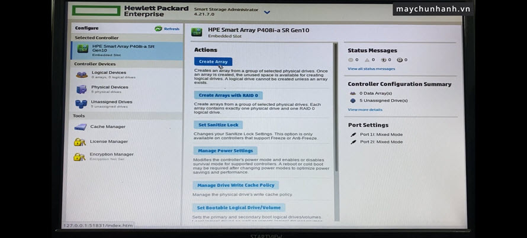Click the 'Port 1I: Mixed Mode' text
The width and height of the screenshot is (527, 238).
pos(381,134)
